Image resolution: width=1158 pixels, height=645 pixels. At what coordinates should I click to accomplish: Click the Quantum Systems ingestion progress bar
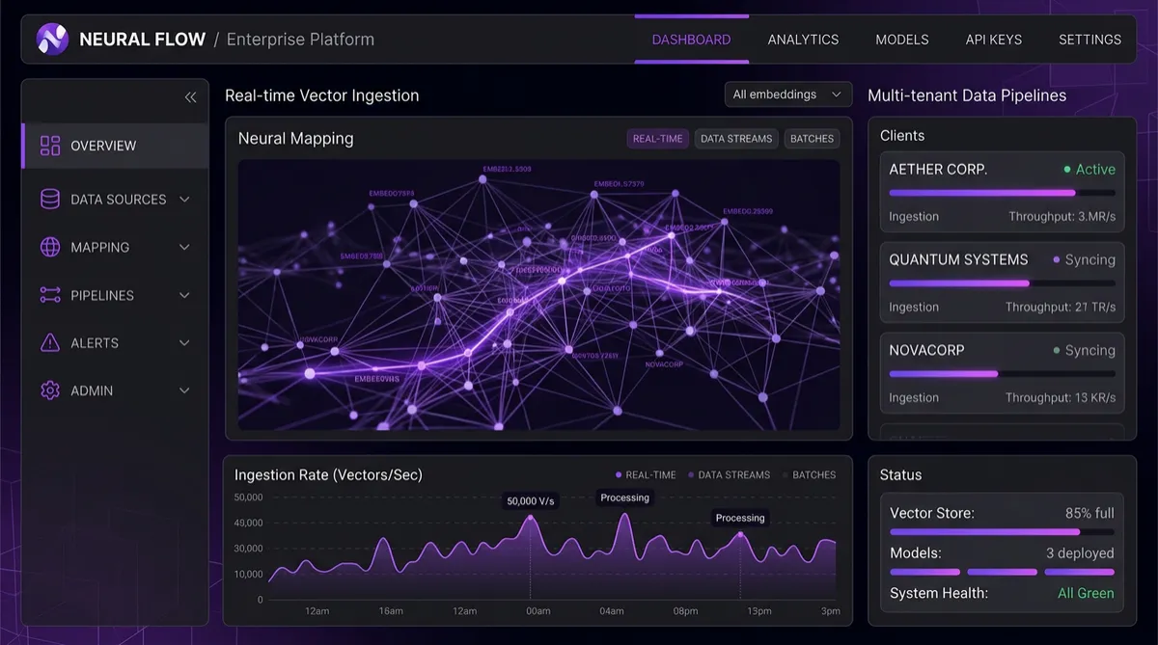(x=1002, y=283)
